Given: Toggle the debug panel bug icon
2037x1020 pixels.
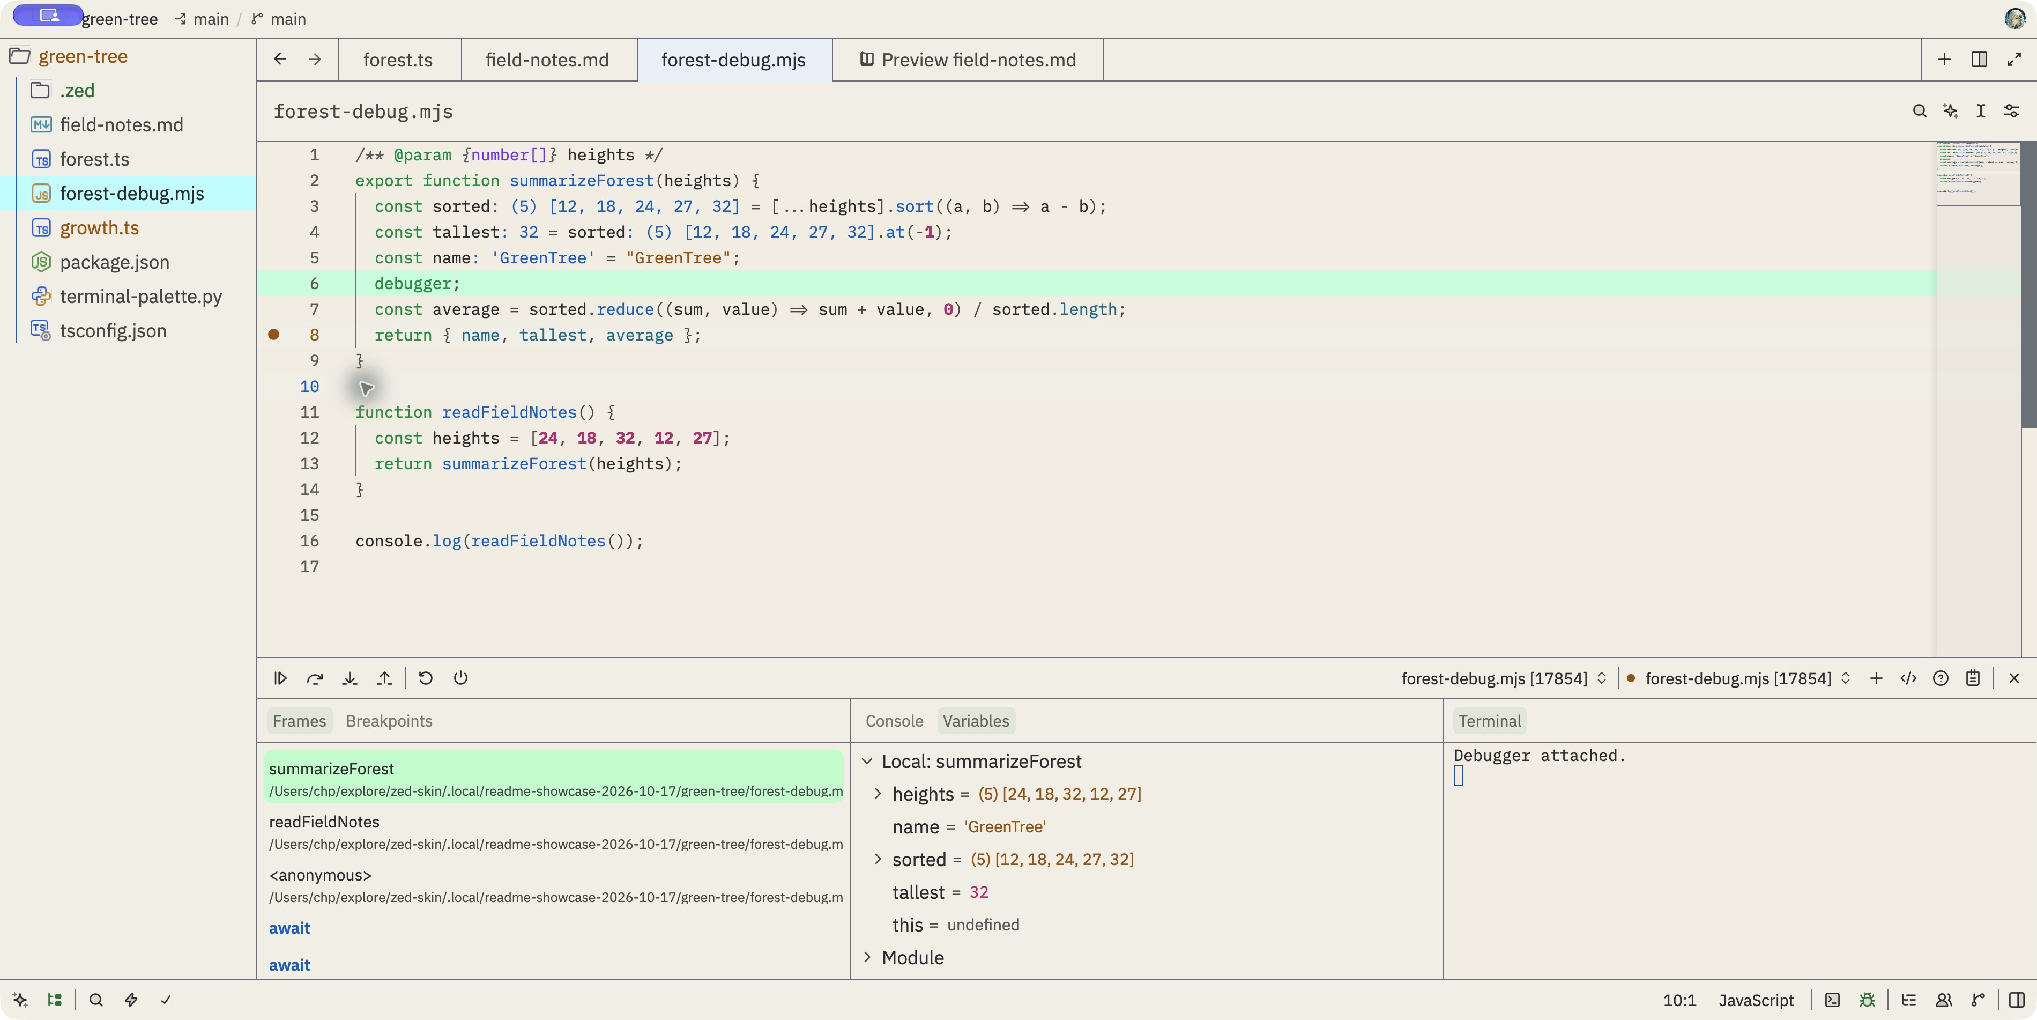Looking at the screenshot, I should 1867,1000.
